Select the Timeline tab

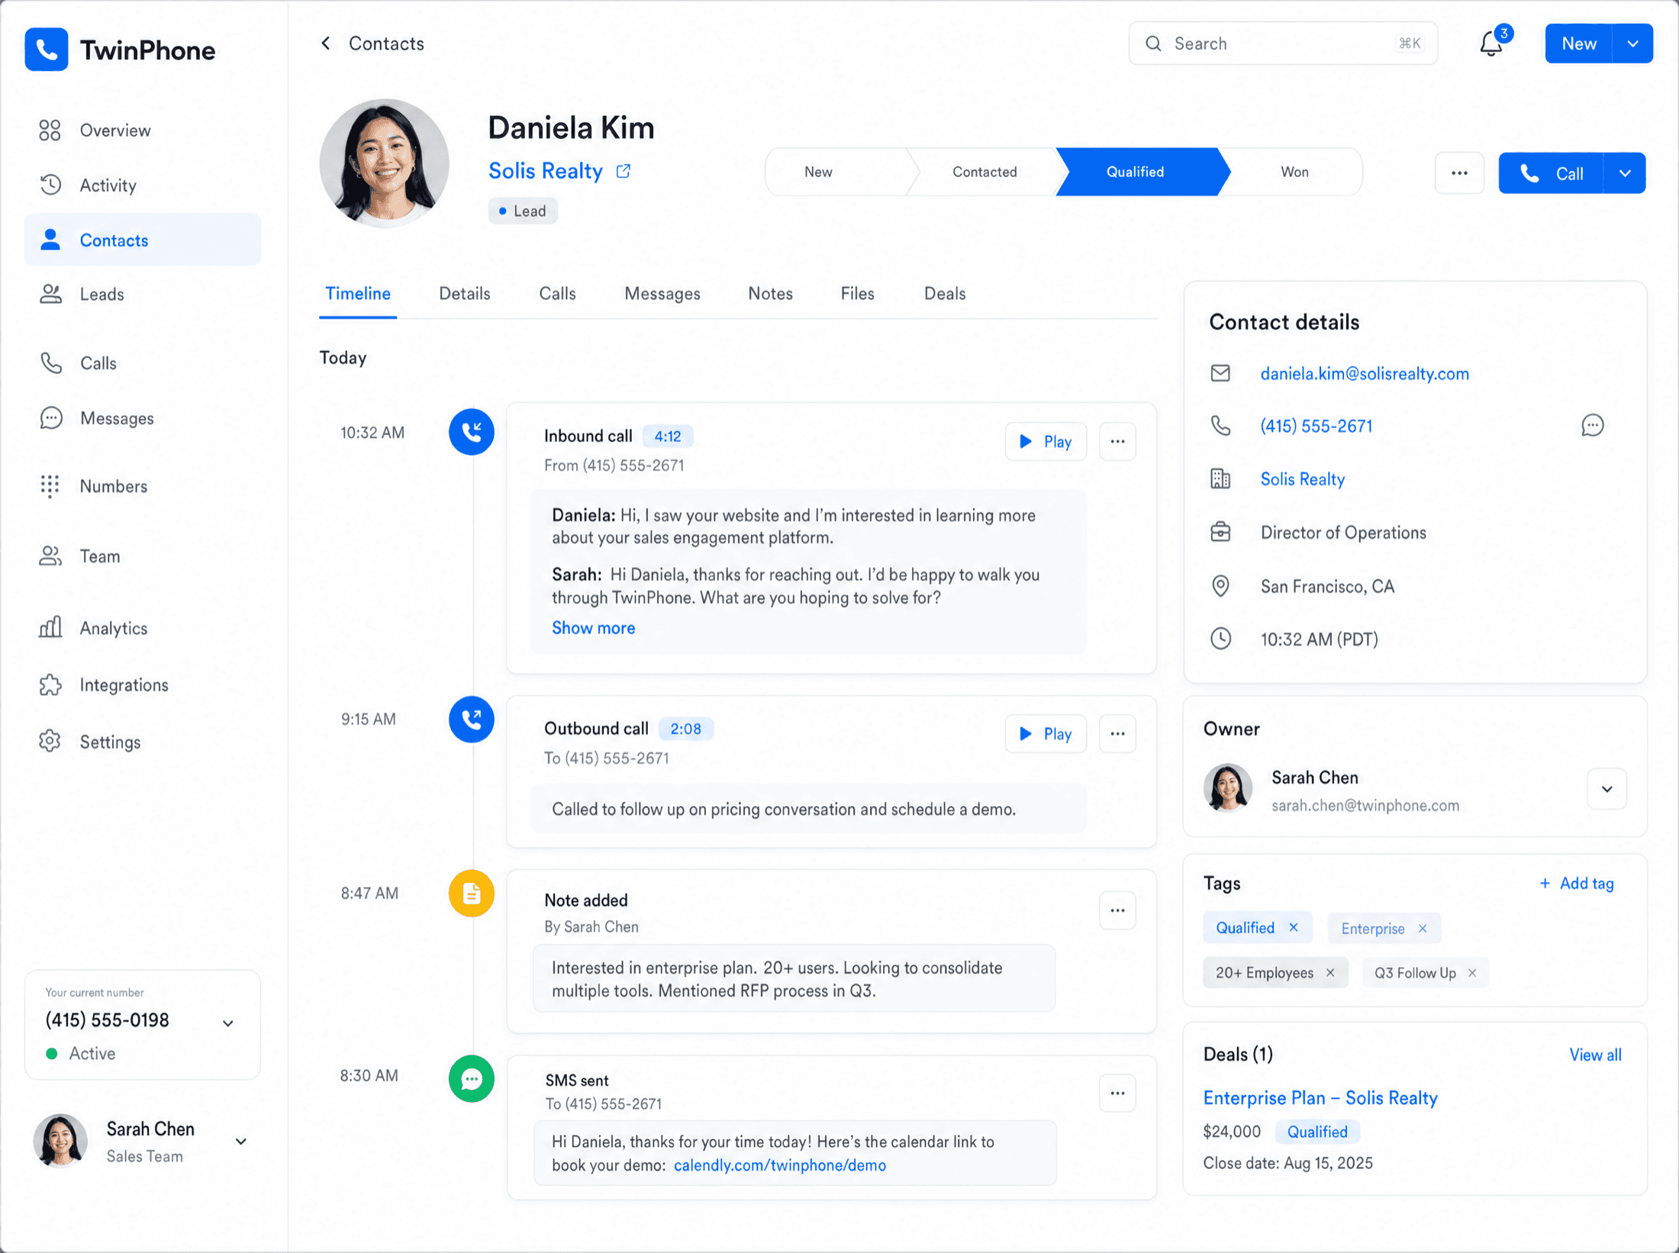[357, 294]
